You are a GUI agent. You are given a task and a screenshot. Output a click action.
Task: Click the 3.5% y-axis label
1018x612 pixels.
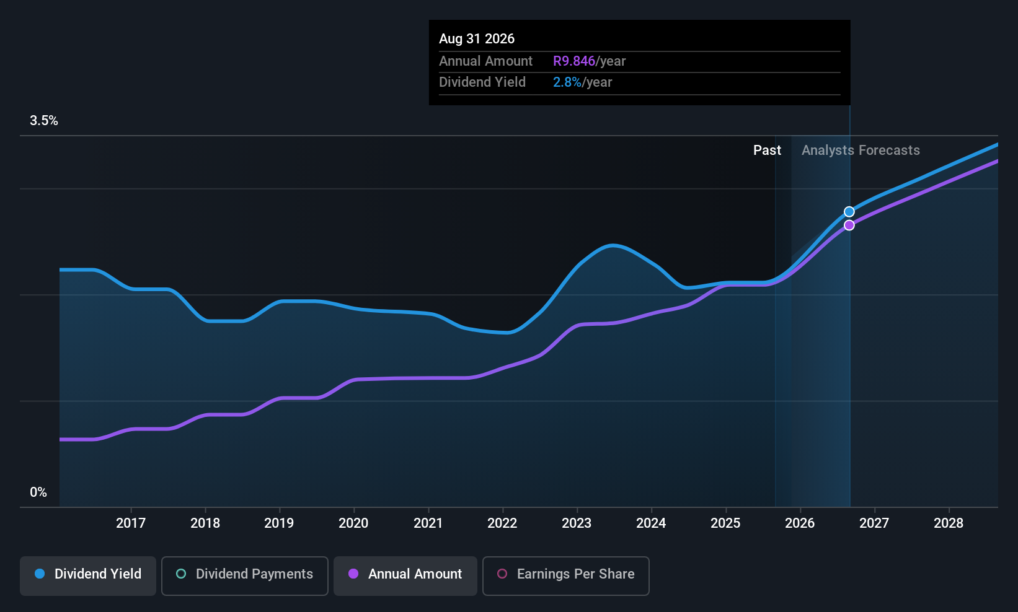pos(44,121)
